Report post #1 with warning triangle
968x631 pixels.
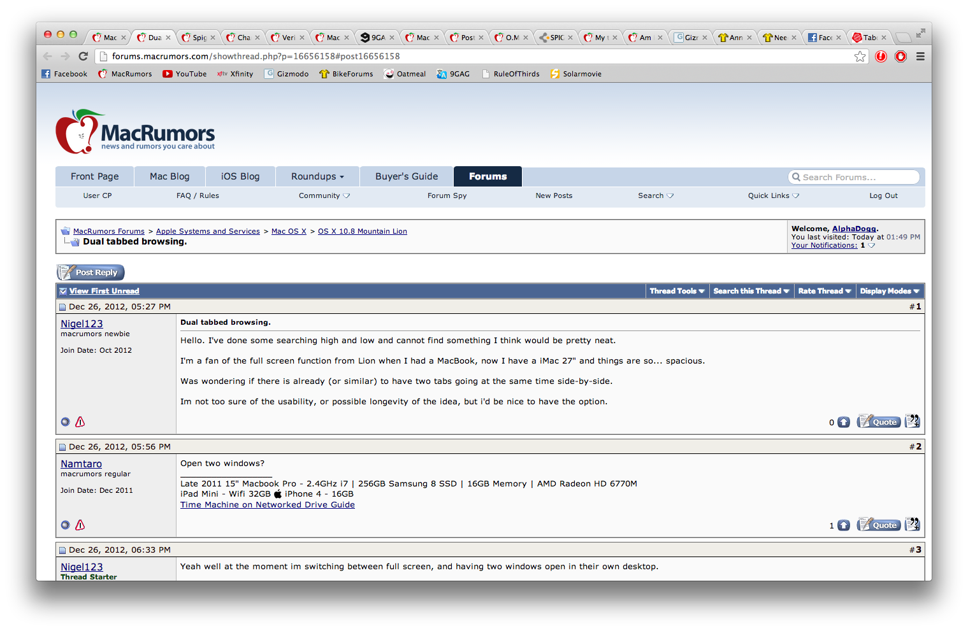pyautogui.click(x=80, y=422)
